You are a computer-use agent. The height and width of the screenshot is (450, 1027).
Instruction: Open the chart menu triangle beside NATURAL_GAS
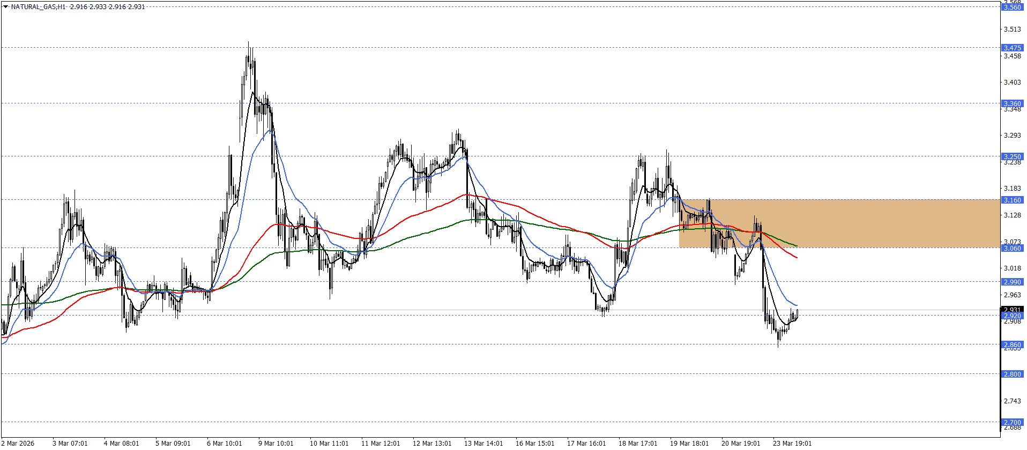[x=6, y=7]
